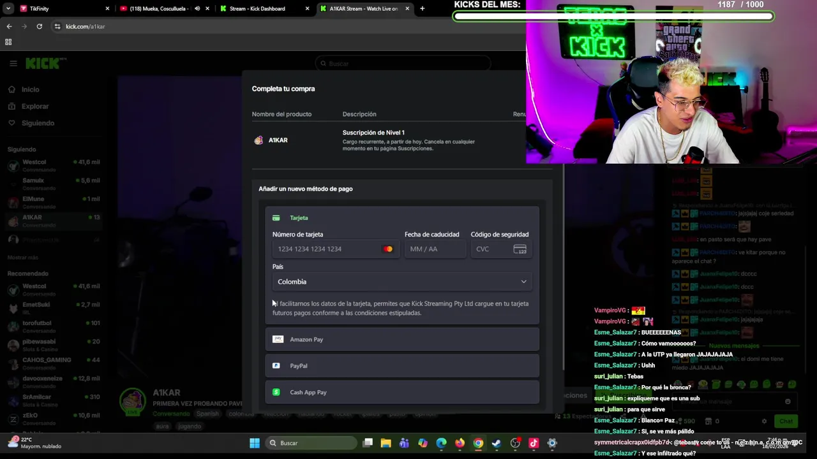Open the weather widget showing 22°C
Screen dimensions: 817x459
click(35, 442)
